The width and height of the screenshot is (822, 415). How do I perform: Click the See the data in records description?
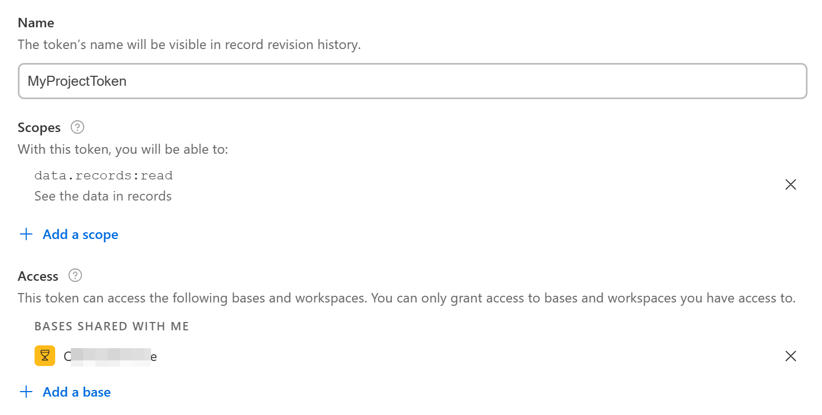coord(103,196)
